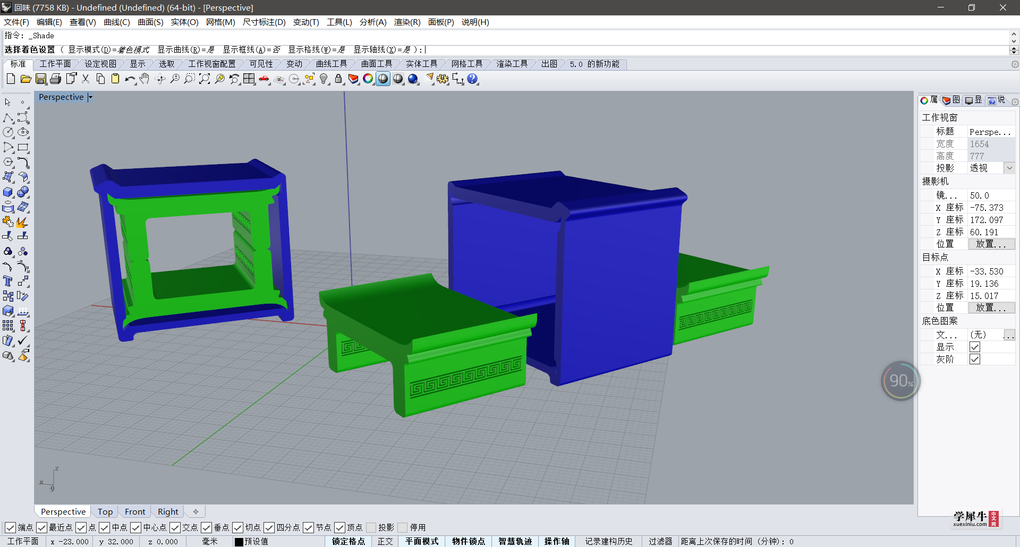Select the Pan hand tool
Image resolution: width=1020 pixels, height=547 pixels.
pos(145,79)
